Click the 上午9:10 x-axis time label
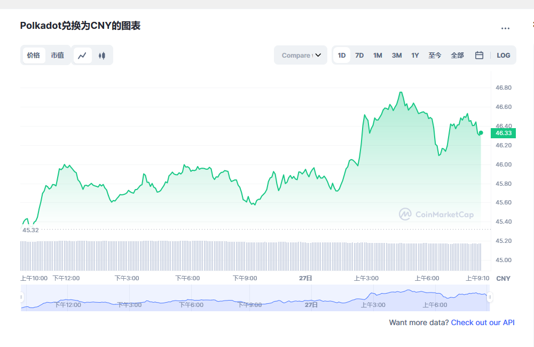The image size is (534, 347). (477, 278)
